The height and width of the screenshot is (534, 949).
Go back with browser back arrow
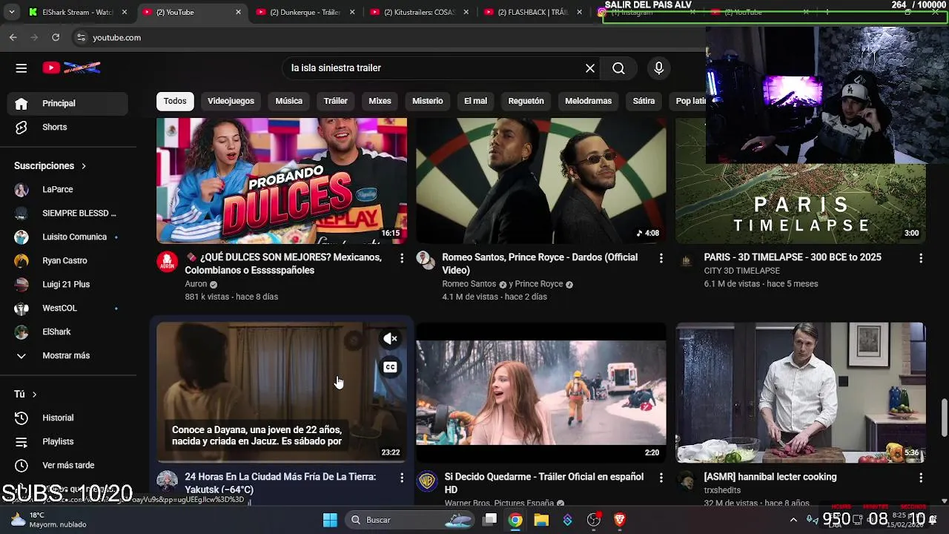(13, 37)
